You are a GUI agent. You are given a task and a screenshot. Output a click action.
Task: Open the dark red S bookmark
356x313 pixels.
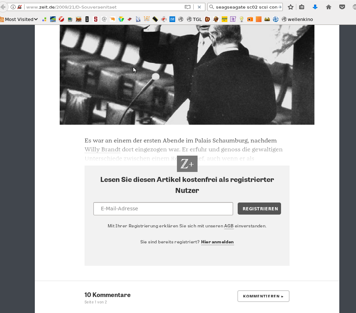[x=96, y=19]
